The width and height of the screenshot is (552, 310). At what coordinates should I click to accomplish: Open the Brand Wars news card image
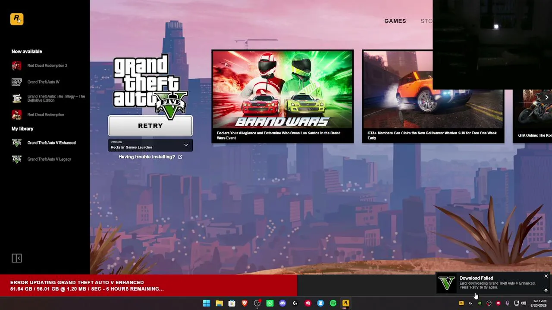(x=282, y=90)
